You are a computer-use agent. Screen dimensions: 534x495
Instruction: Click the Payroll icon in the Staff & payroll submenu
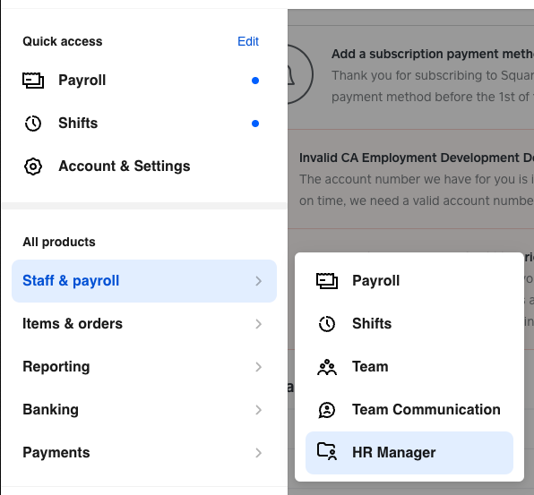pyautogui.click(x=327, y=281)
